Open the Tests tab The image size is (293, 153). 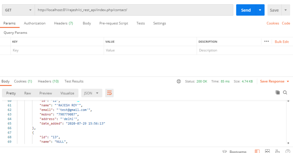tap(140, 23)
